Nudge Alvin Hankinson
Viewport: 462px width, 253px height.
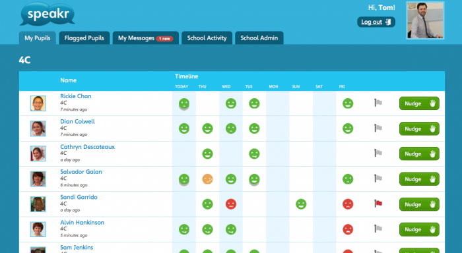point(419,229)
